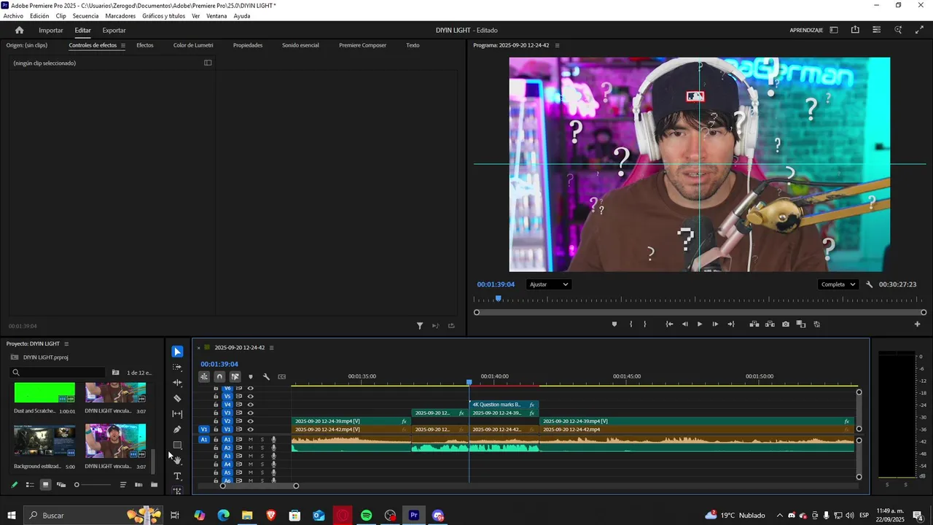Image resolution: width=933 pixels, height=525 pixels.
Task: Click Mark Out bracket button
Action: (645, 324)
